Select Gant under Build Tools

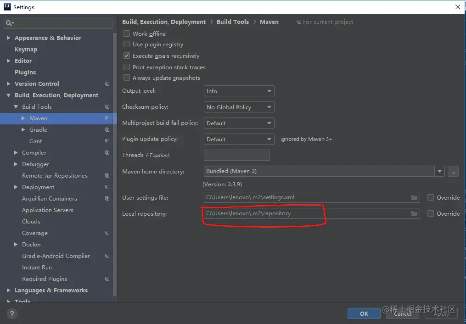point(36,141)
